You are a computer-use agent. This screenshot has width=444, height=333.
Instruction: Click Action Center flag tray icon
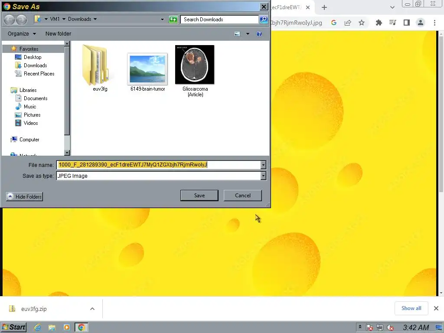tap(369, 328)
